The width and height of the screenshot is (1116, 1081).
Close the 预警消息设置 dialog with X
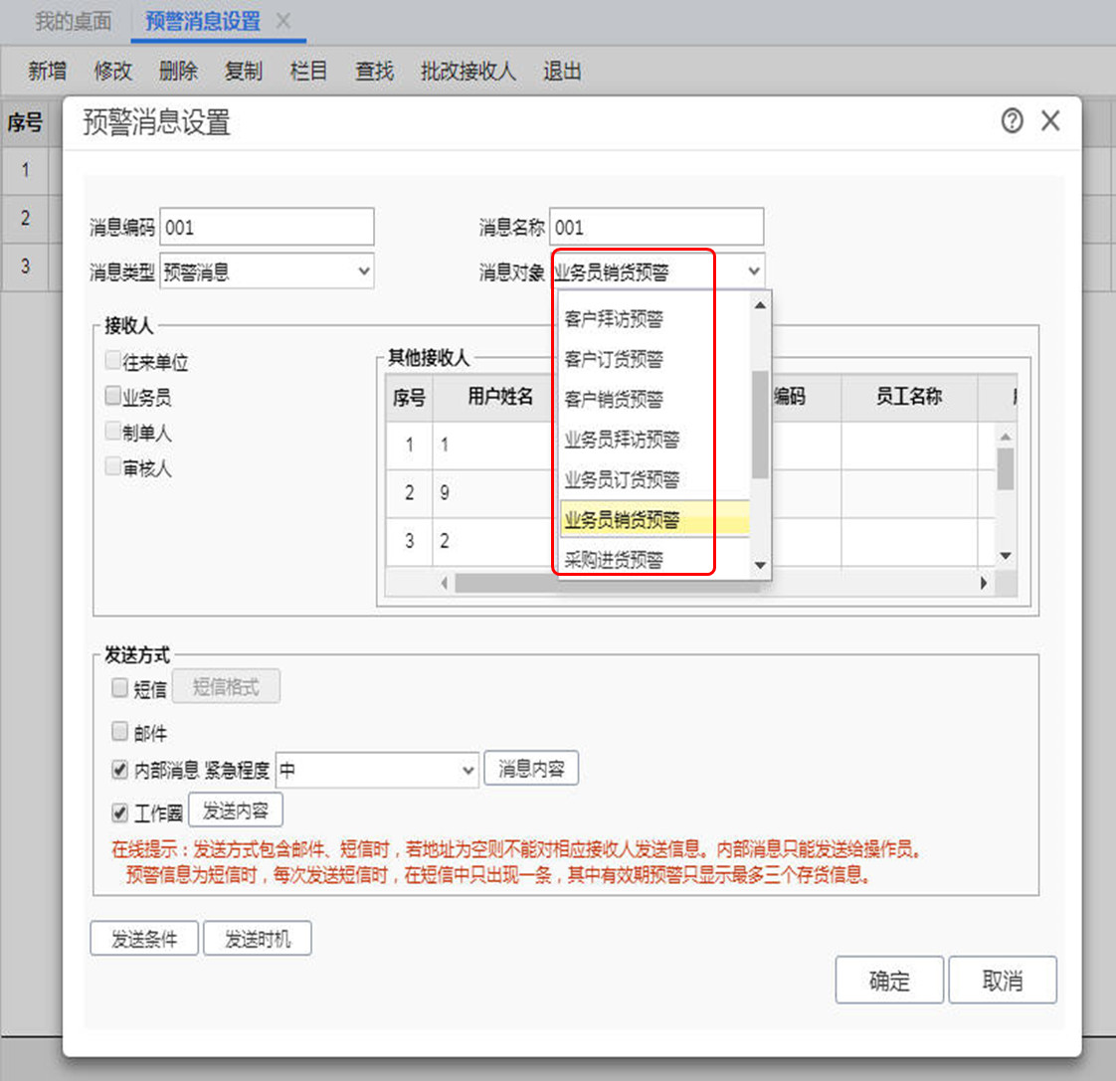click(x=1050, y=121)
